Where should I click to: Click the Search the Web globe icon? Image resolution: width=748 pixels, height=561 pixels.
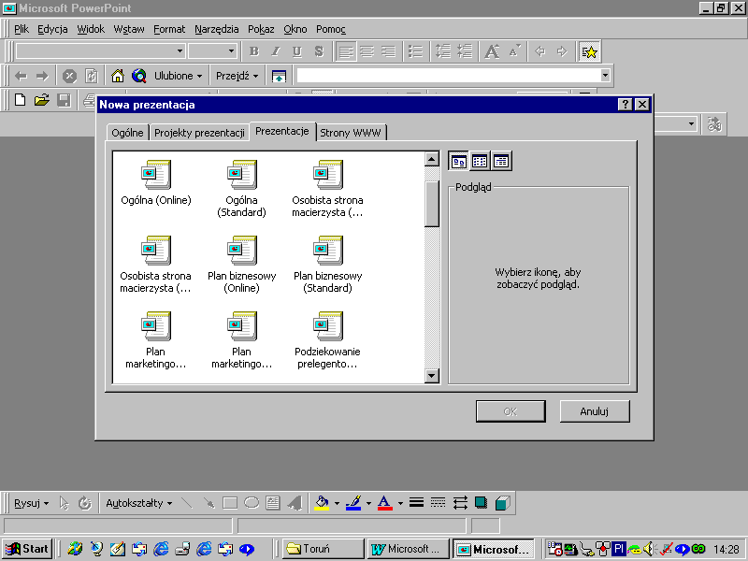click(x=139, y=76)
